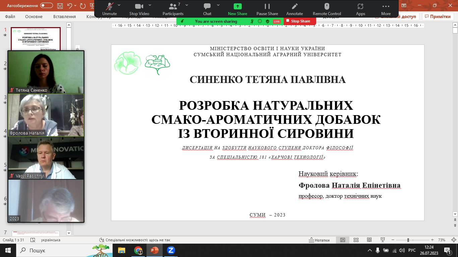
Task: Click the Annotate pencil icon
Action: point(294,7)
